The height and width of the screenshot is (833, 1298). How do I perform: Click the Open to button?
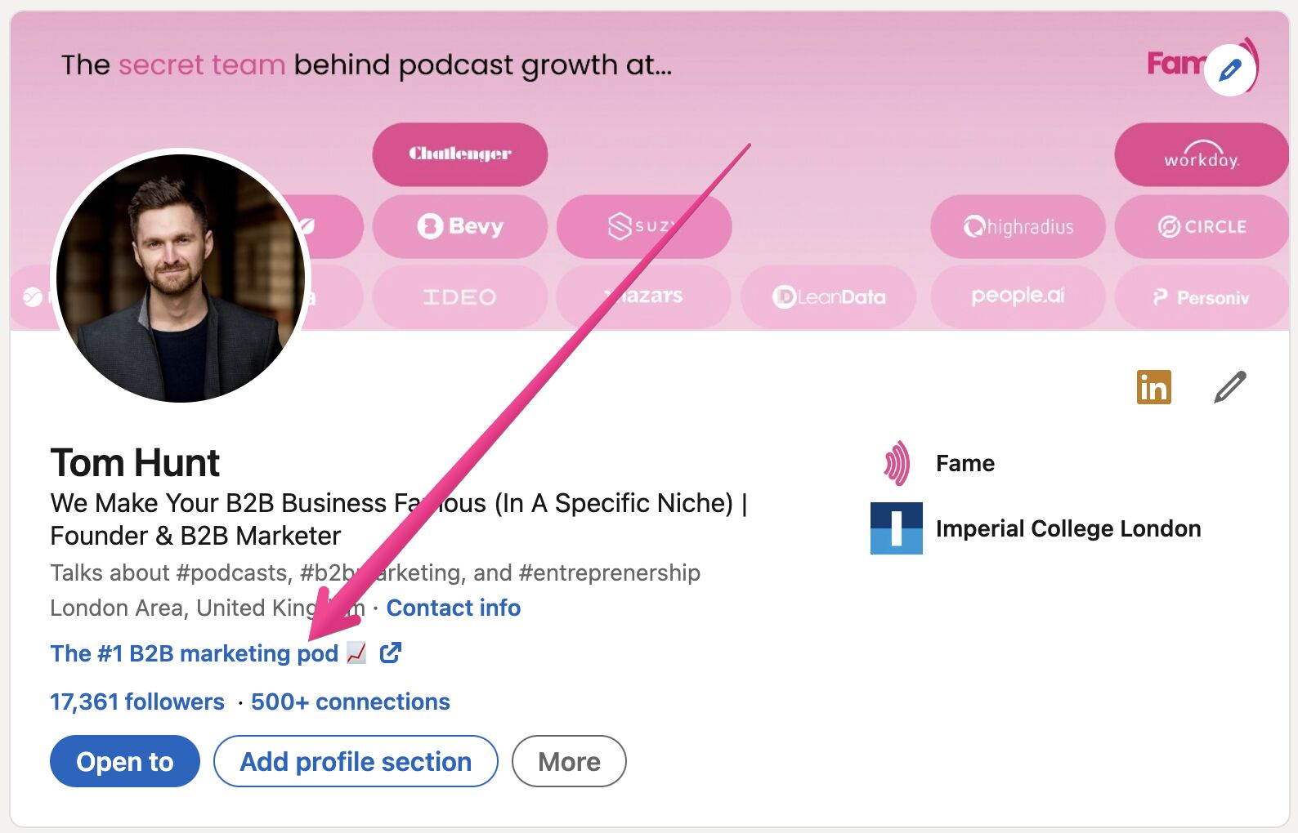125,761
